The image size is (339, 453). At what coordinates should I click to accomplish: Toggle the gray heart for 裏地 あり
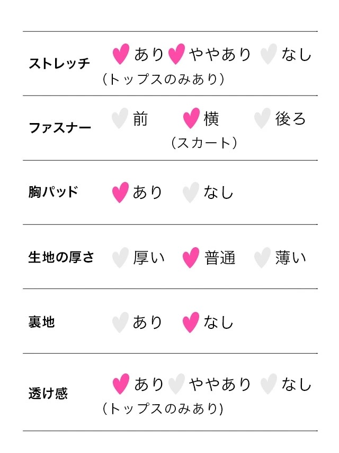click(x=121, y=322)
